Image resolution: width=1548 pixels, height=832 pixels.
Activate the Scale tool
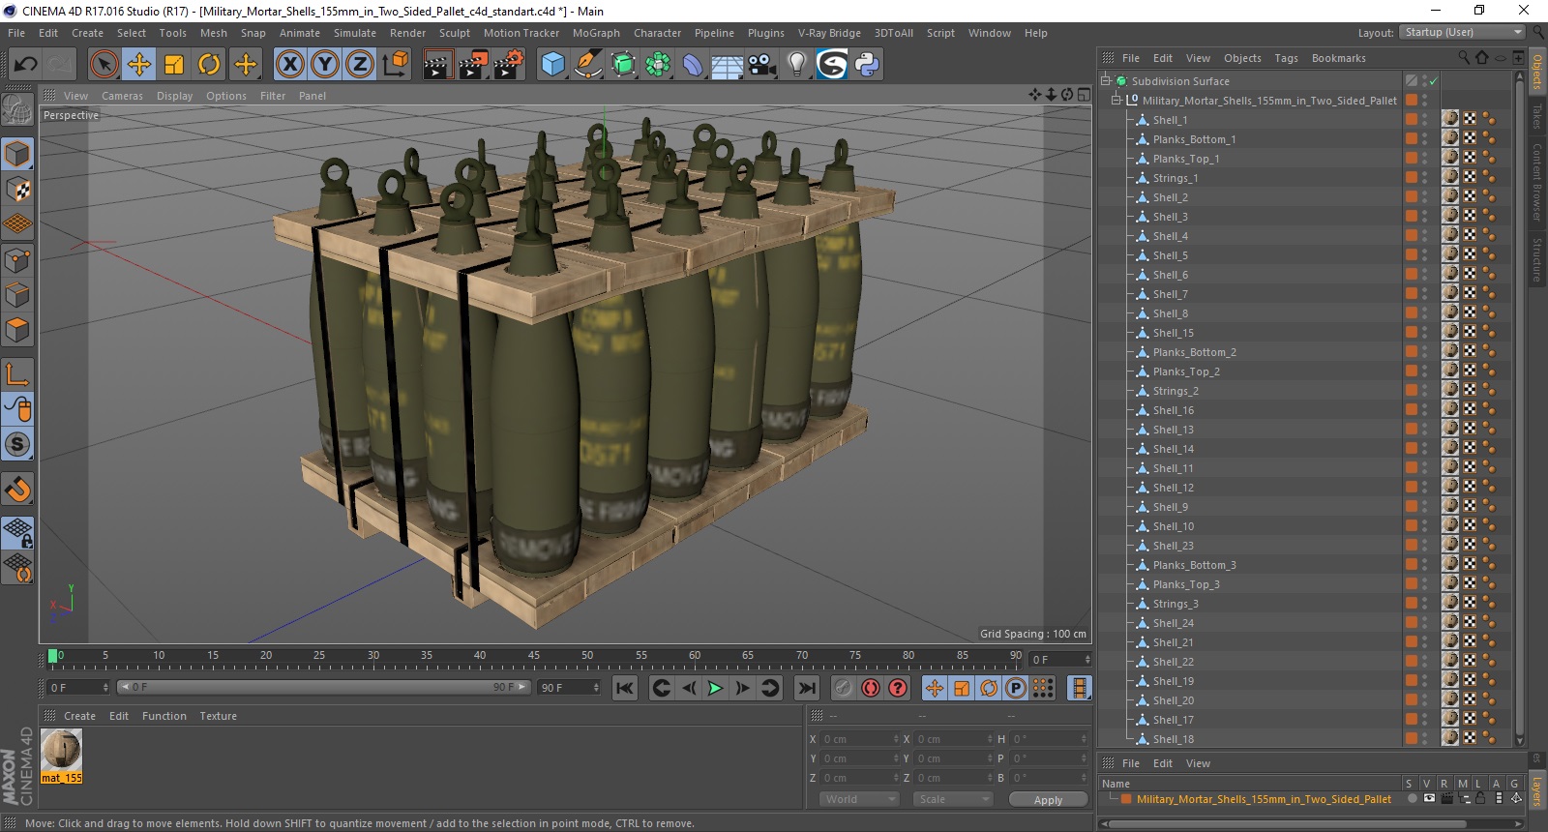pyautogui.click(x=174, y=65)
